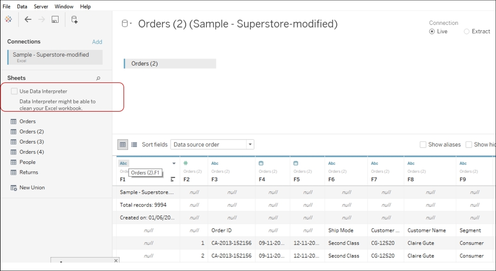Check the Show aliases checkbox
The image size is (496, 271).
[423, 144]
